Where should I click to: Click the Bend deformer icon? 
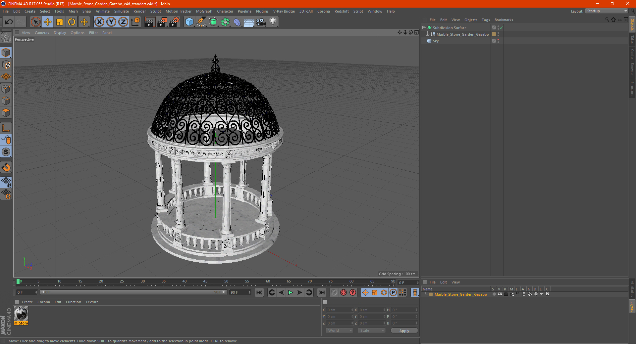click(x=237, y=22)
